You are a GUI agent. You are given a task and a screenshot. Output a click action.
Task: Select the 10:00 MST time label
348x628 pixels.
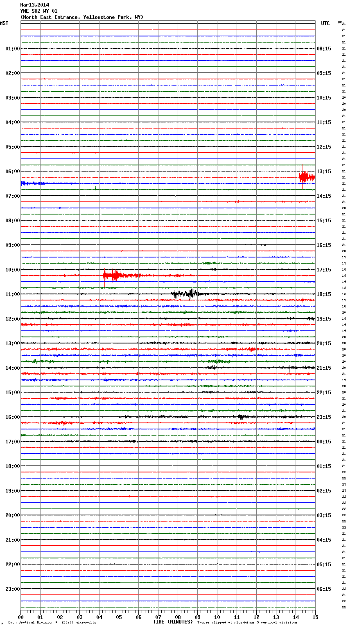tap(12, 270)
